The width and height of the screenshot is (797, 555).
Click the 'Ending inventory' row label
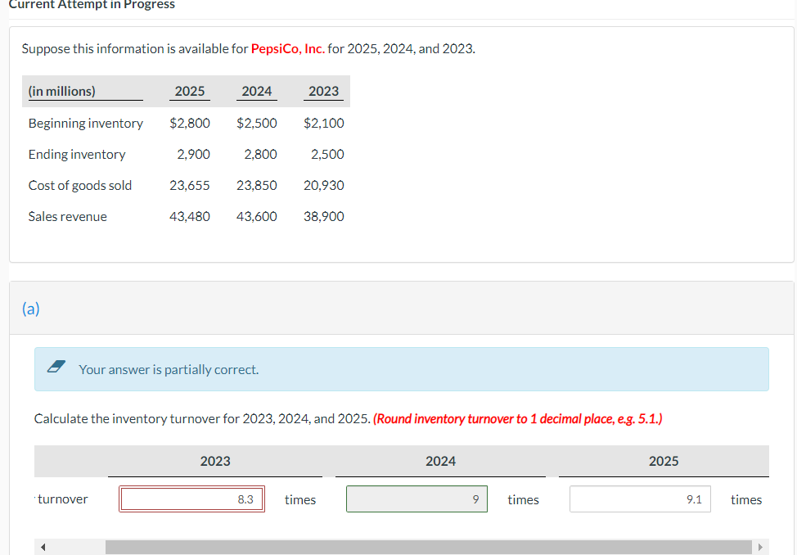click(x=77, y=154)
